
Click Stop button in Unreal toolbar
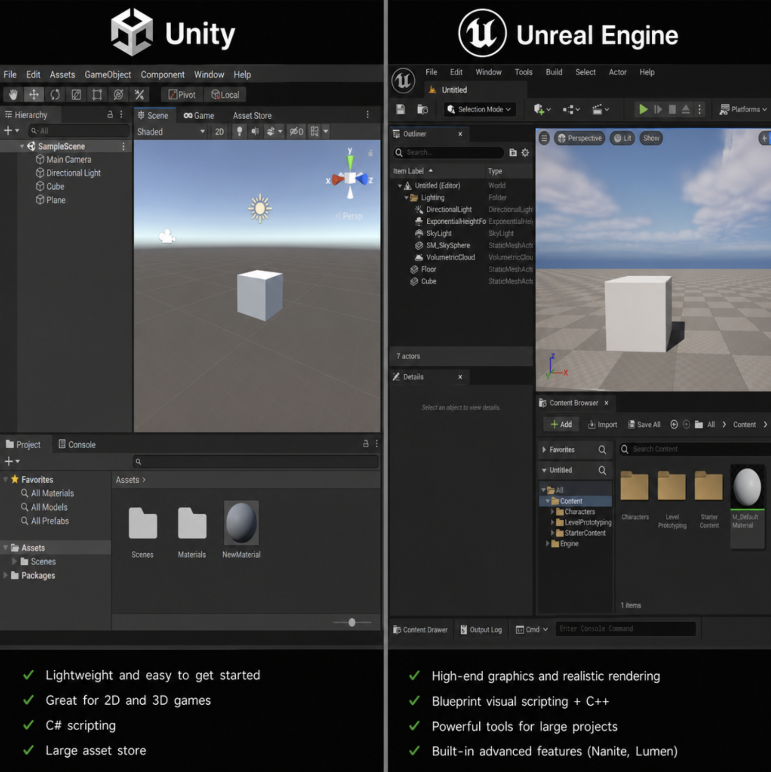[x=672, y=109]
